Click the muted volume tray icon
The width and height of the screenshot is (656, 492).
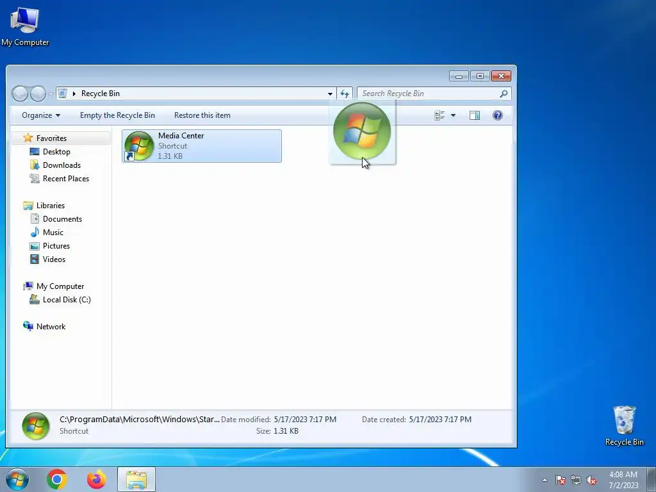pos(591,480)
